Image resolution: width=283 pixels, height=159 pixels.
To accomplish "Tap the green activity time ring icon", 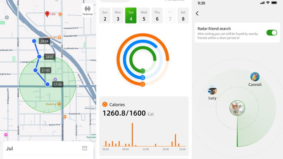I will (x=143, y=71).
